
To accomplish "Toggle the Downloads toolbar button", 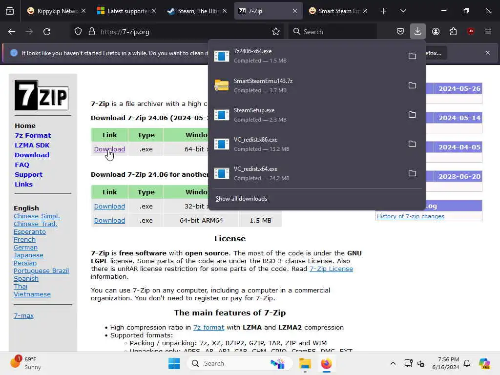I will [x=418, y=31].
